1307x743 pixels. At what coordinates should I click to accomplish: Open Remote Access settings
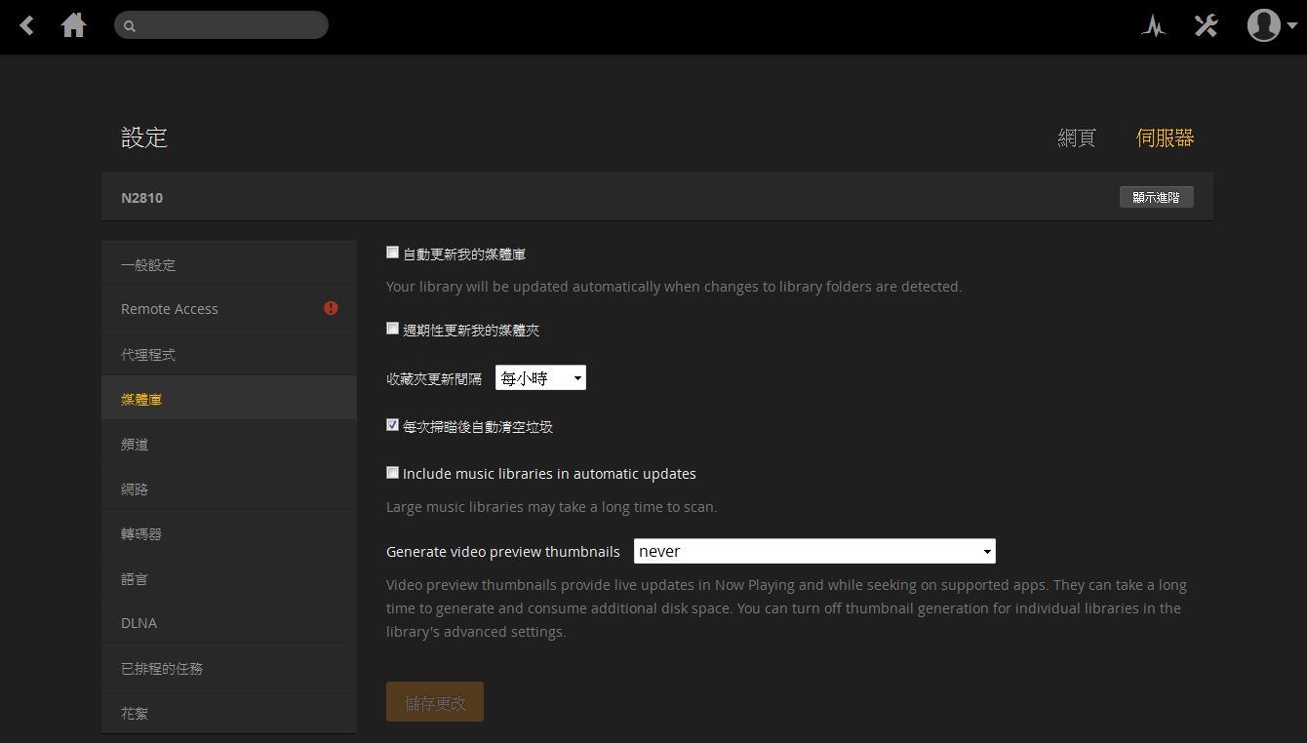tap(229, 309)
